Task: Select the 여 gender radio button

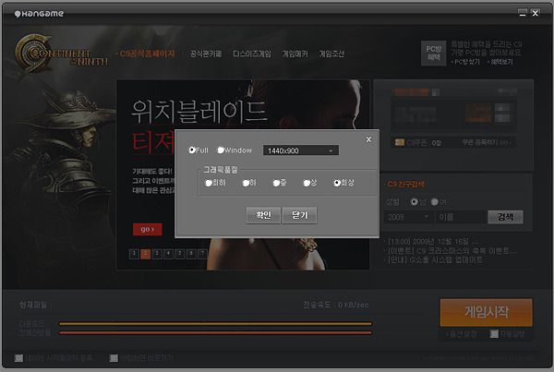Action: pyautogui.click(x=435, y=202)
